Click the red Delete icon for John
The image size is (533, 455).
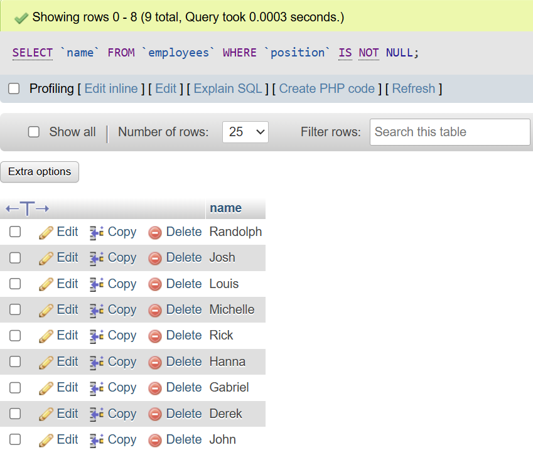point(155,440)
